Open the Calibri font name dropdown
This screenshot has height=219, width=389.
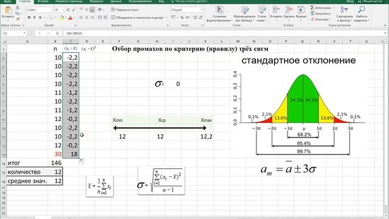tap(52, 10)
